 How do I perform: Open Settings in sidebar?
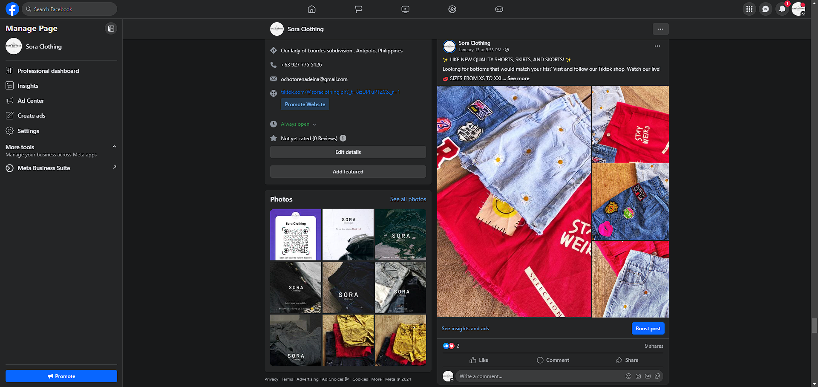coord(61,131)
